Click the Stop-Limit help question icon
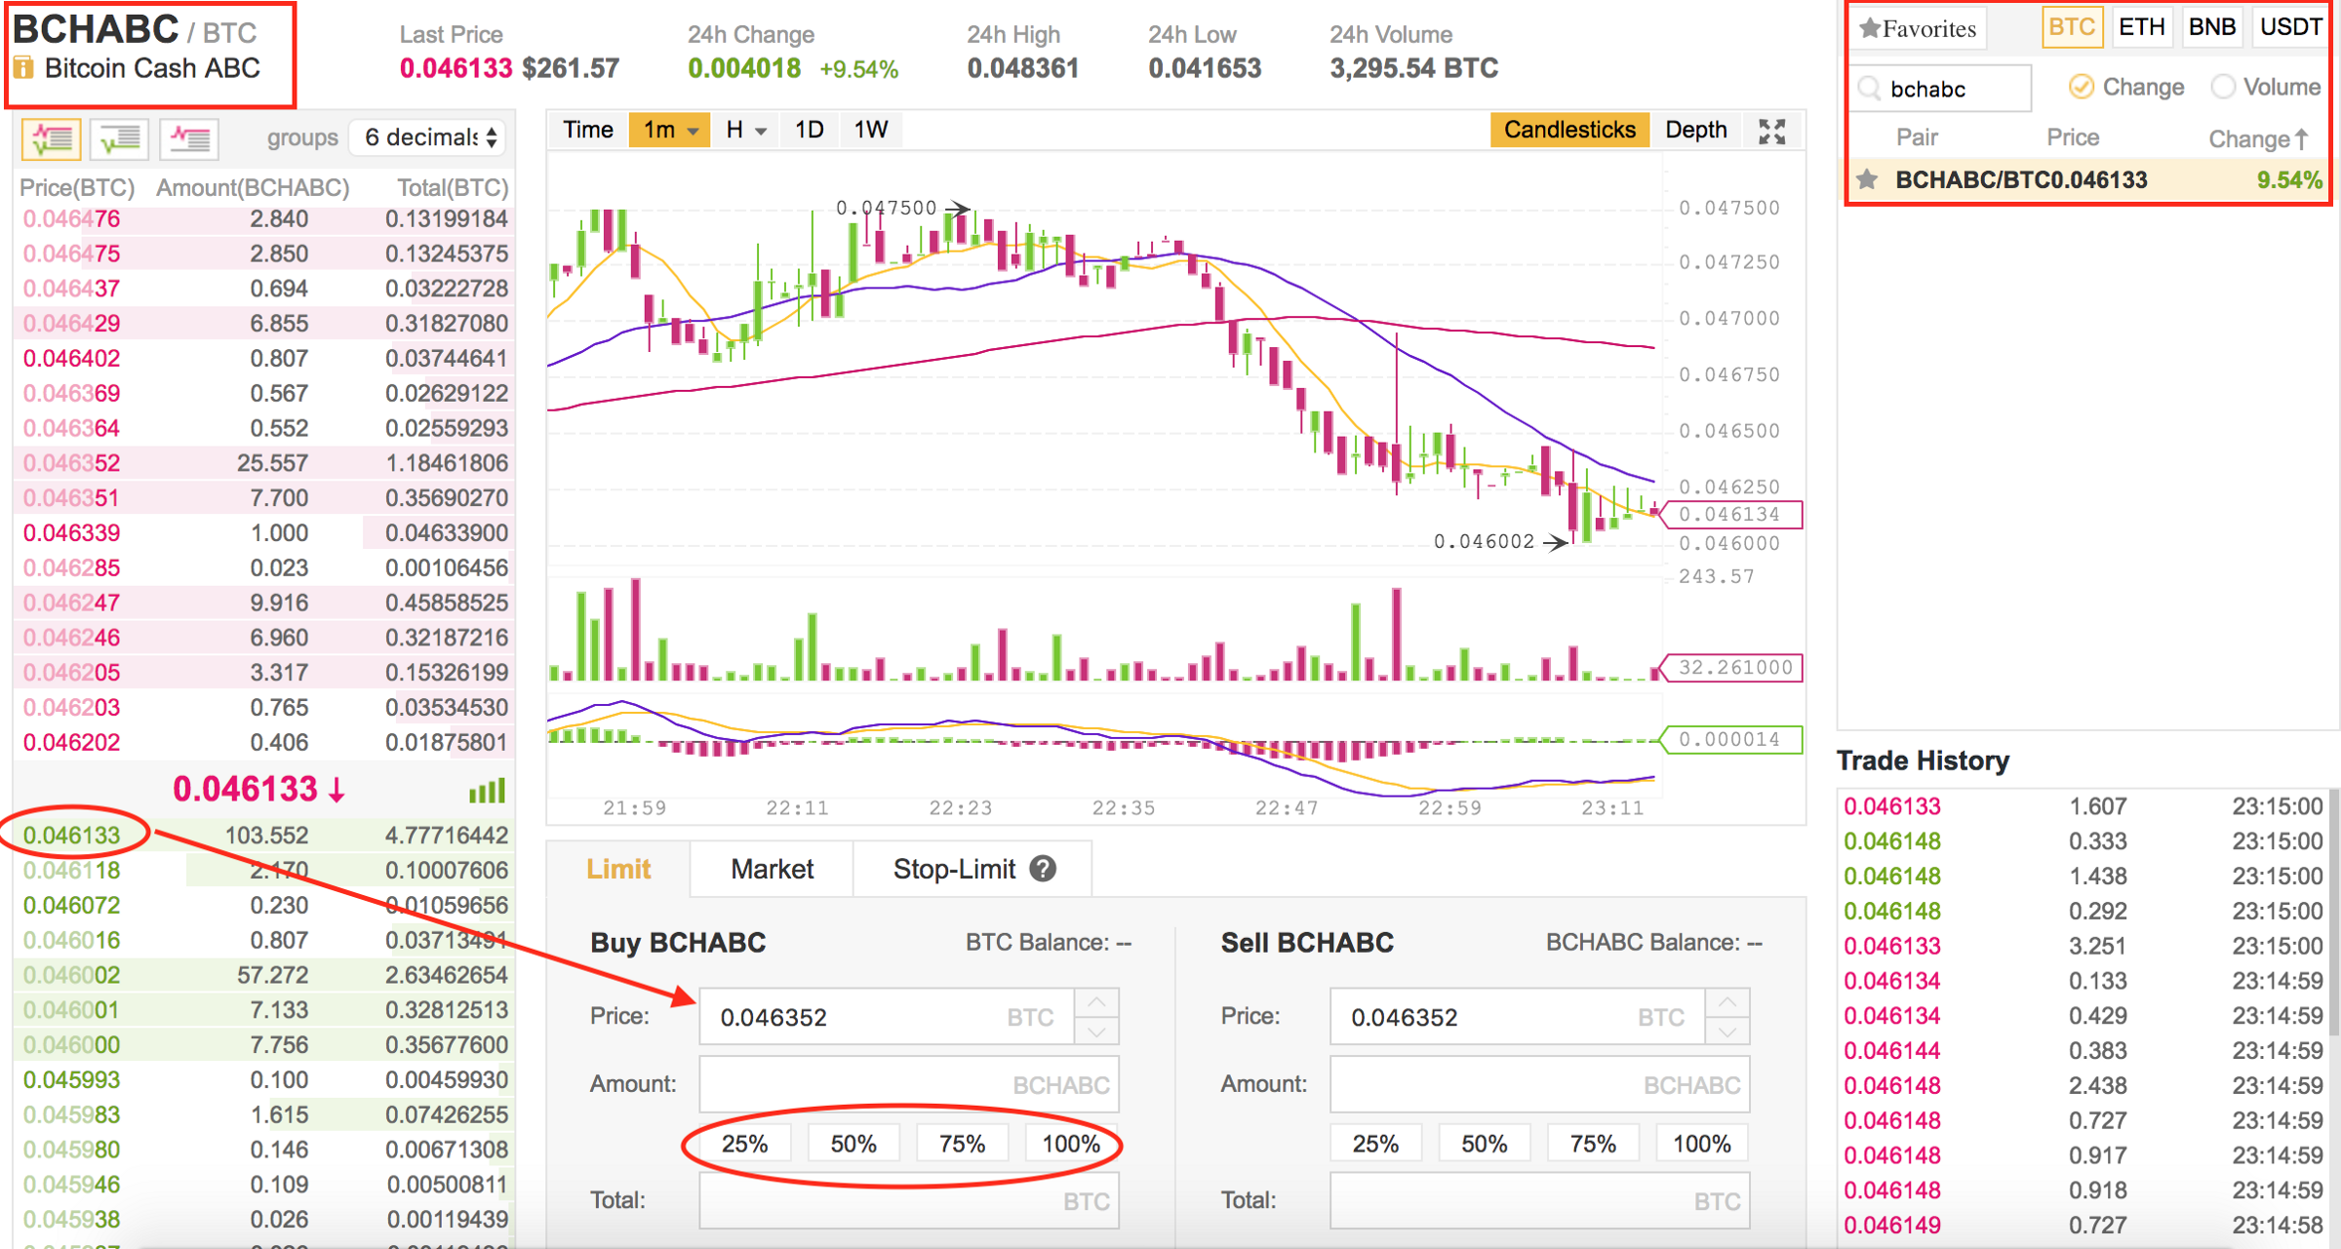 (1043, 869)
